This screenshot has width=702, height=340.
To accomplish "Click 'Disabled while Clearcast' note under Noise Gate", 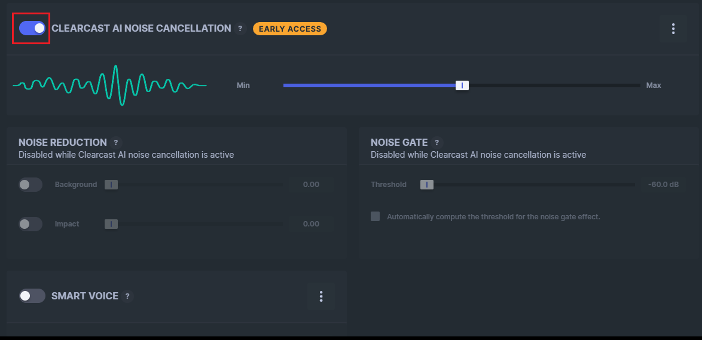I will (478, 155).
